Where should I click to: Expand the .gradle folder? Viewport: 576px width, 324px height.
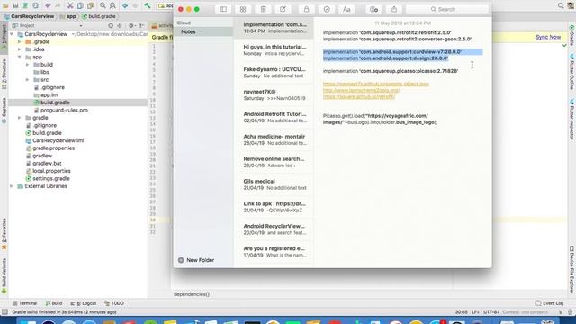point(20,42)
